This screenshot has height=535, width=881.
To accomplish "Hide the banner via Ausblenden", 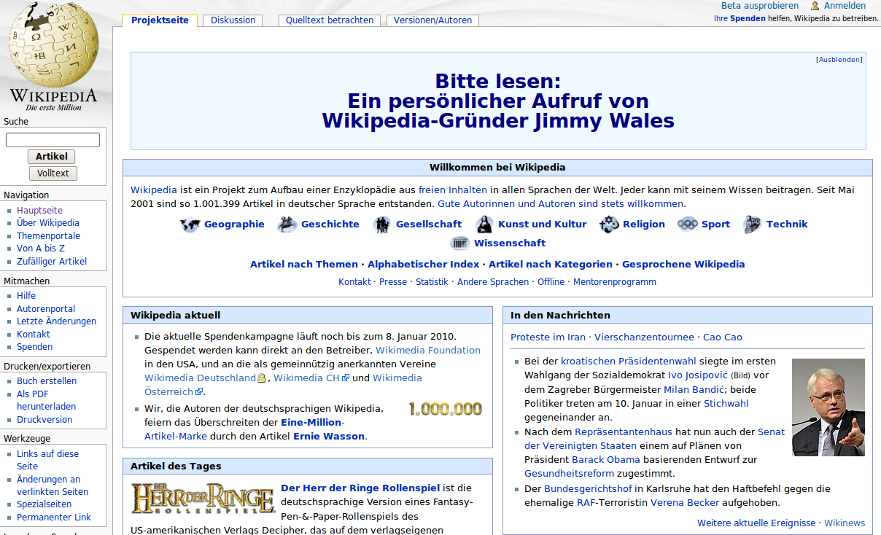I will 839,60.
